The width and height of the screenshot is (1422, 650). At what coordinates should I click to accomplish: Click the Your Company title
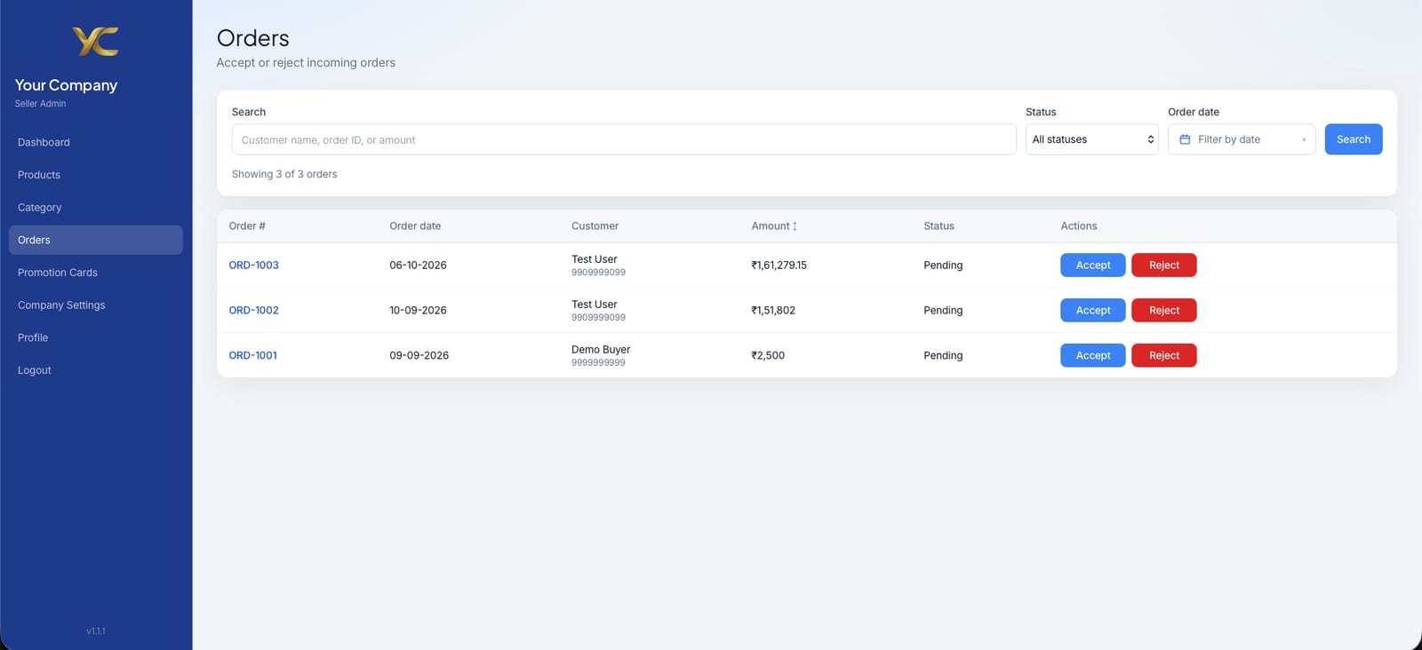[67, 85]
